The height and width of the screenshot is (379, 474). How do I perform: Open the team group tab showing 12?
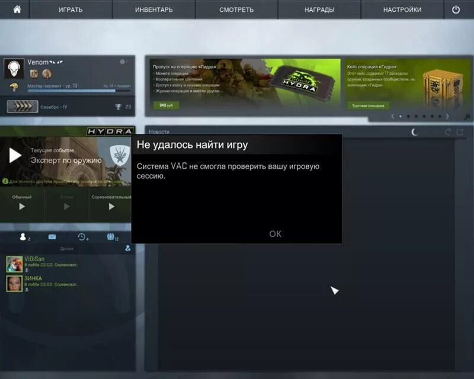point(110,237)
